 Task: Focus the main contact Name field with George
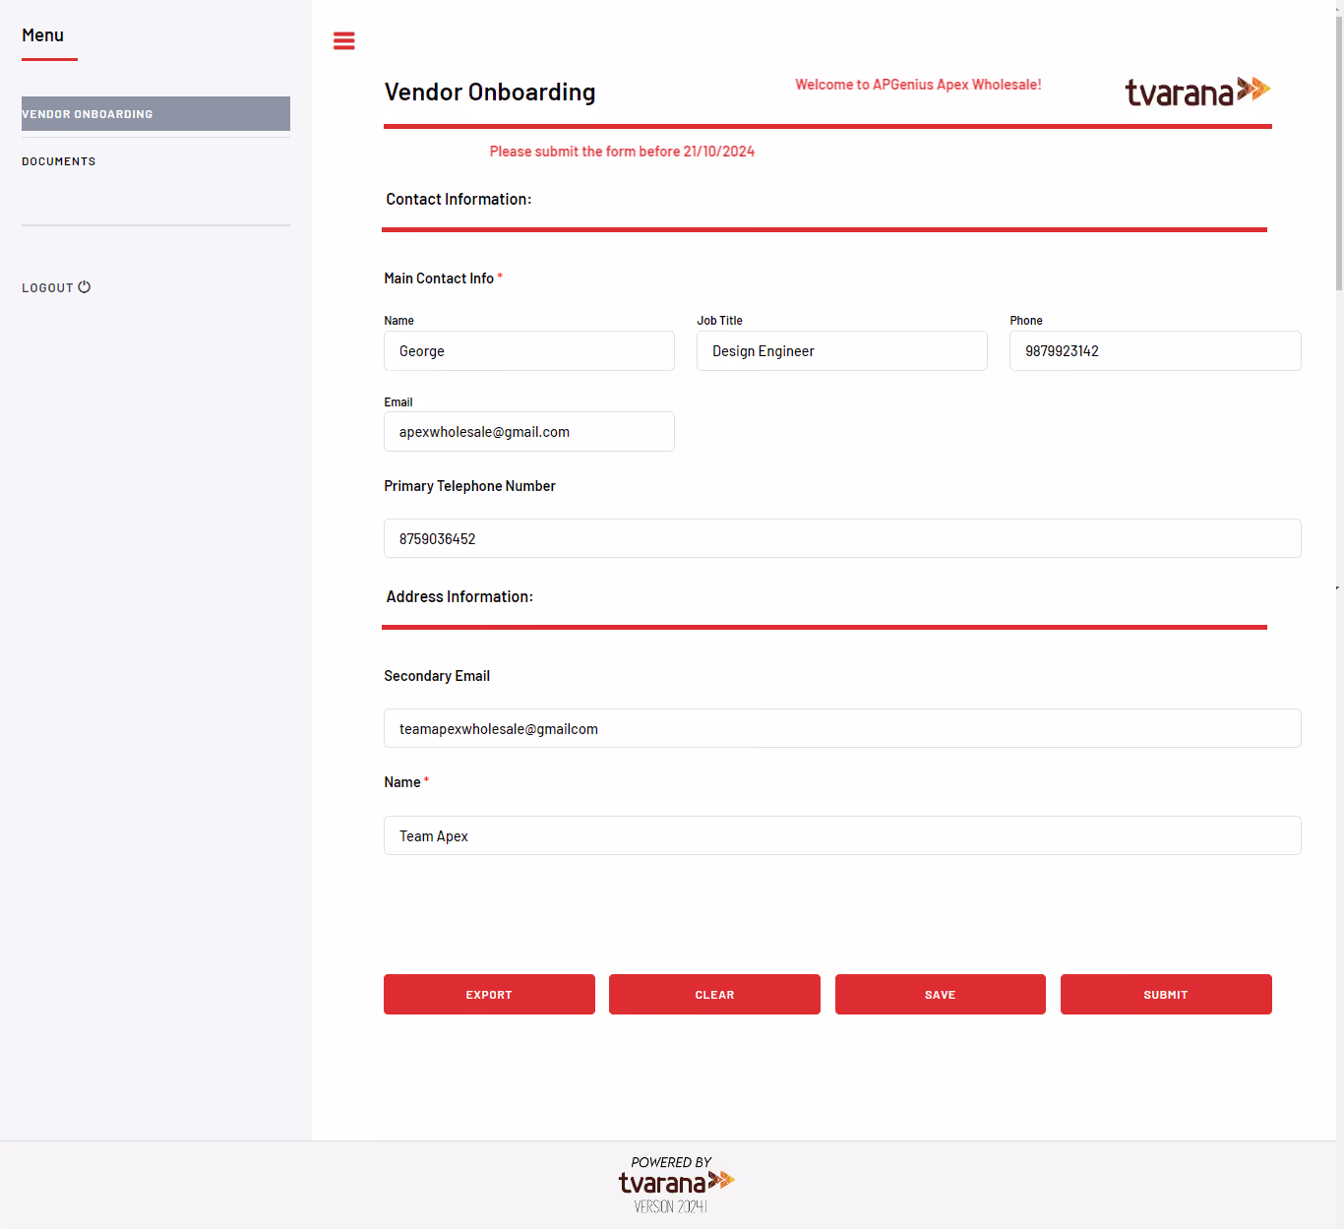(x=529, y=351)
